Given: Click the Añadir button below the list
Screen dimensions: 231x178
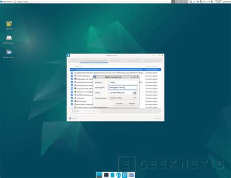Looking at the screenshot, I should coord(76,111).
